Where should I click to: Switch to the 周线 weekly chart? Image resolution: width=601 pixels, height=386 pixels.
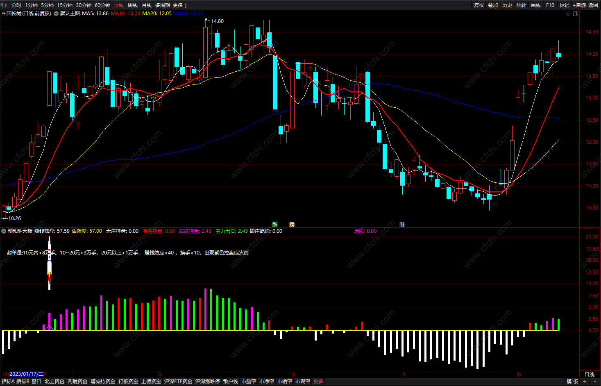[133, 5]
